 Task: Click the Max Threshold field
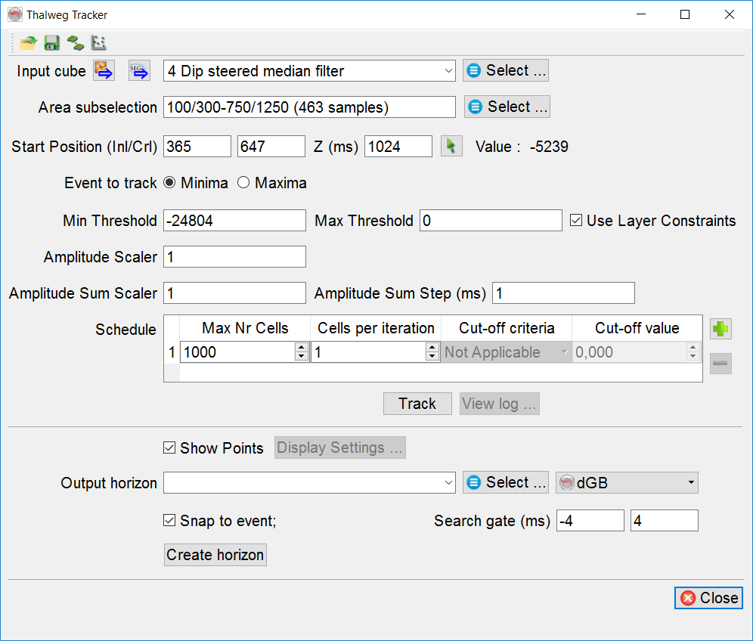tap(491, 221)
